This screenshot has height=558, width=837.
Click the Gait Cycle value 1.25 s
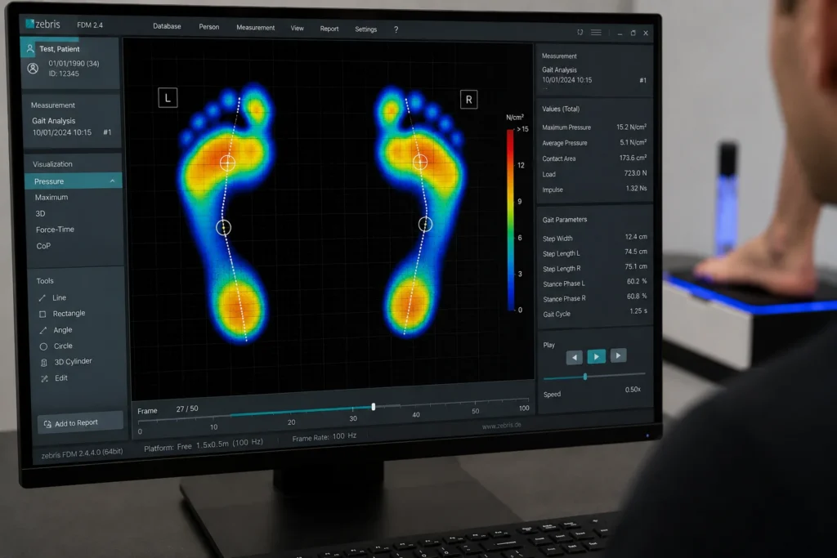tap(638, 311)
